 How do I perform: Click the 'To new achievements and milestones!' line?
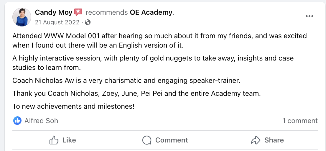(x=73, y=106)
